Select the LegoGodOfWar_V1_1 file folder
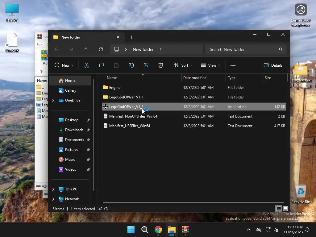This screenshot has width=316, height=237. click(x=194, y=97)
